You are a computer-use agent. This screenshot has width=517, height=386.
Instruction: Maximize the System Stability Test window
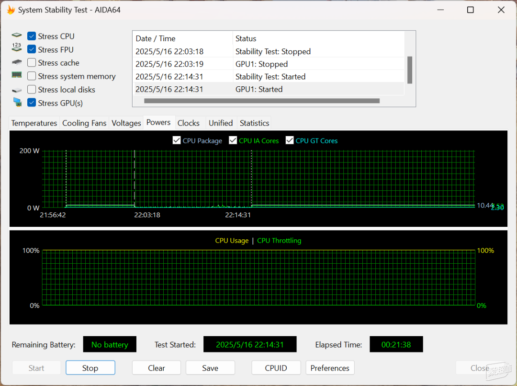471,10
